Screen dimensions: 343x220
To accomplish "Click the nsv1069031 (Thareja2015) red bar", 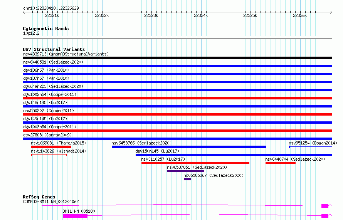I will [x=51, y=147].
